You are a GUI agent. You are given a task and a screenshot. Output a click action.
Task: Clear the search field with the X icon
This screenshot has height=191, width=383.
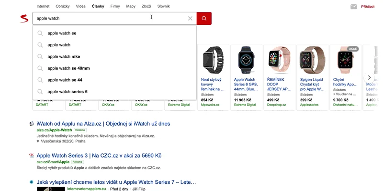click(190, 18)
